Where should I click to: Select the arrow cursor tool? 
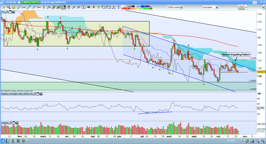[4, 7]
